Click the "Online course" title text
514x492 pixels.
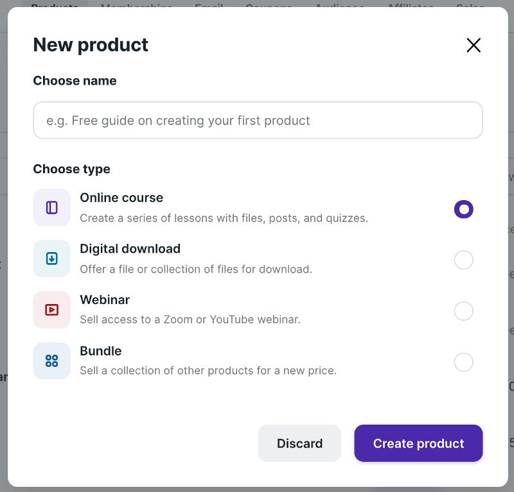point(121,198)
